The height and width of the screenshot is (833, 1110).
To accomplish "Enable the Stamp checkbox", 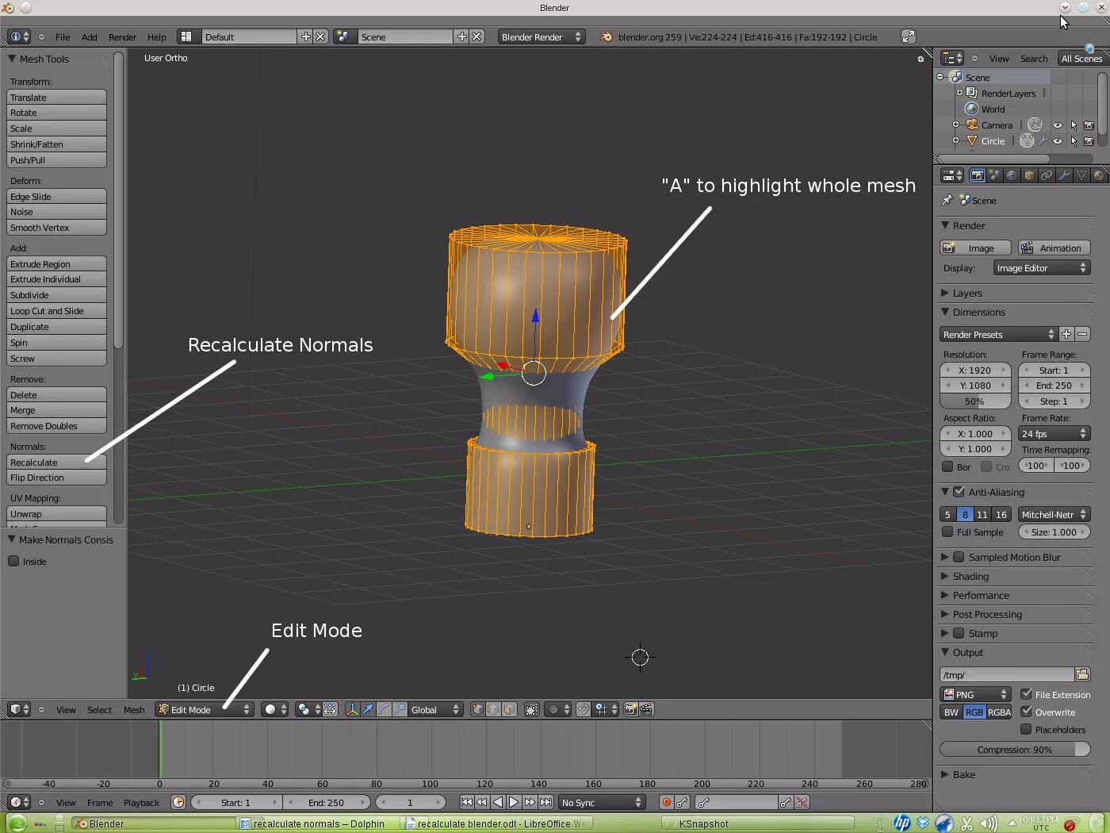I will 959,633.
